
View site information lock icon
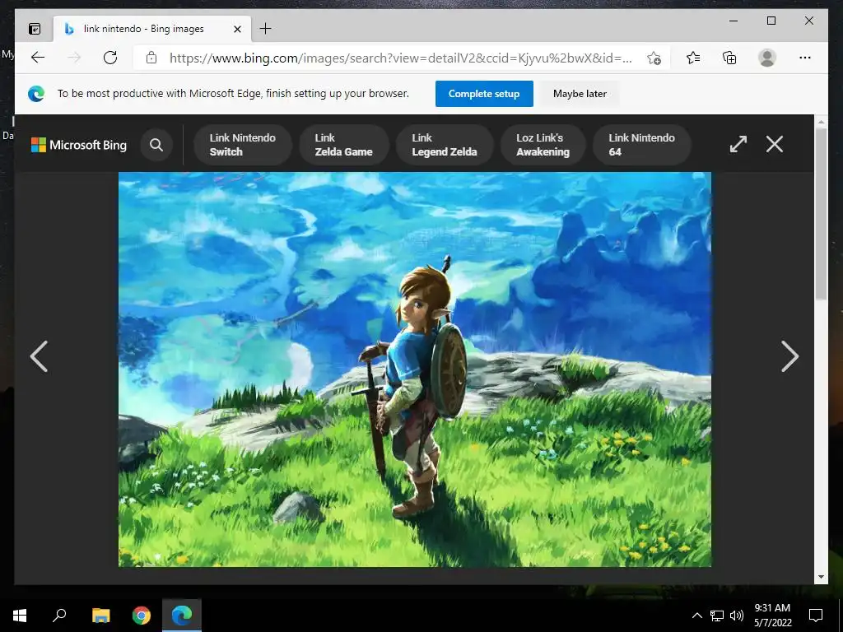tap(151, 58)
